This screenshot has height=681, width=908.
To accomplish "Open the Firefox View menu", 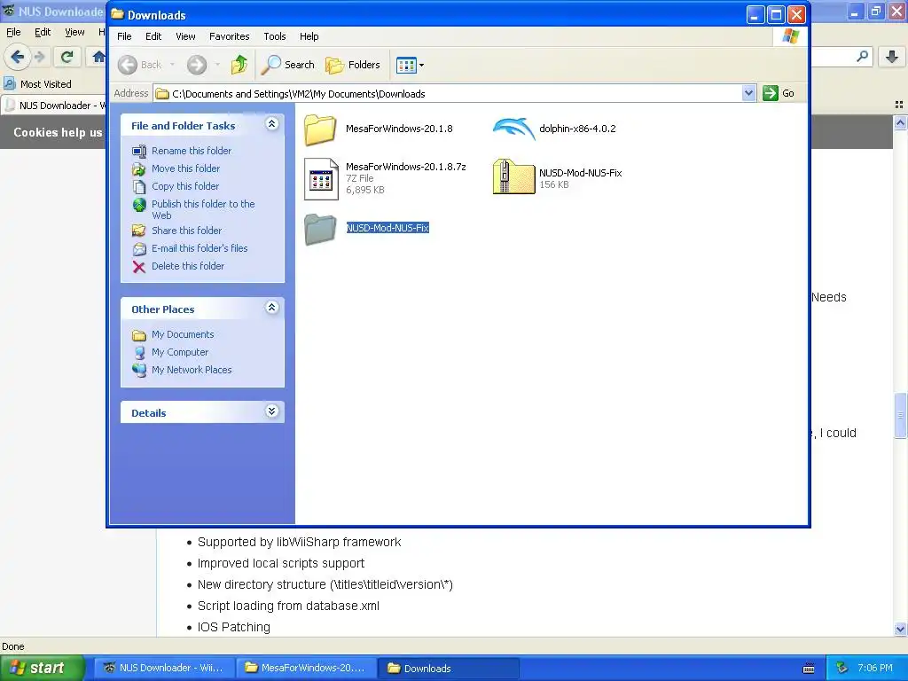I will [x=74, y=33].
